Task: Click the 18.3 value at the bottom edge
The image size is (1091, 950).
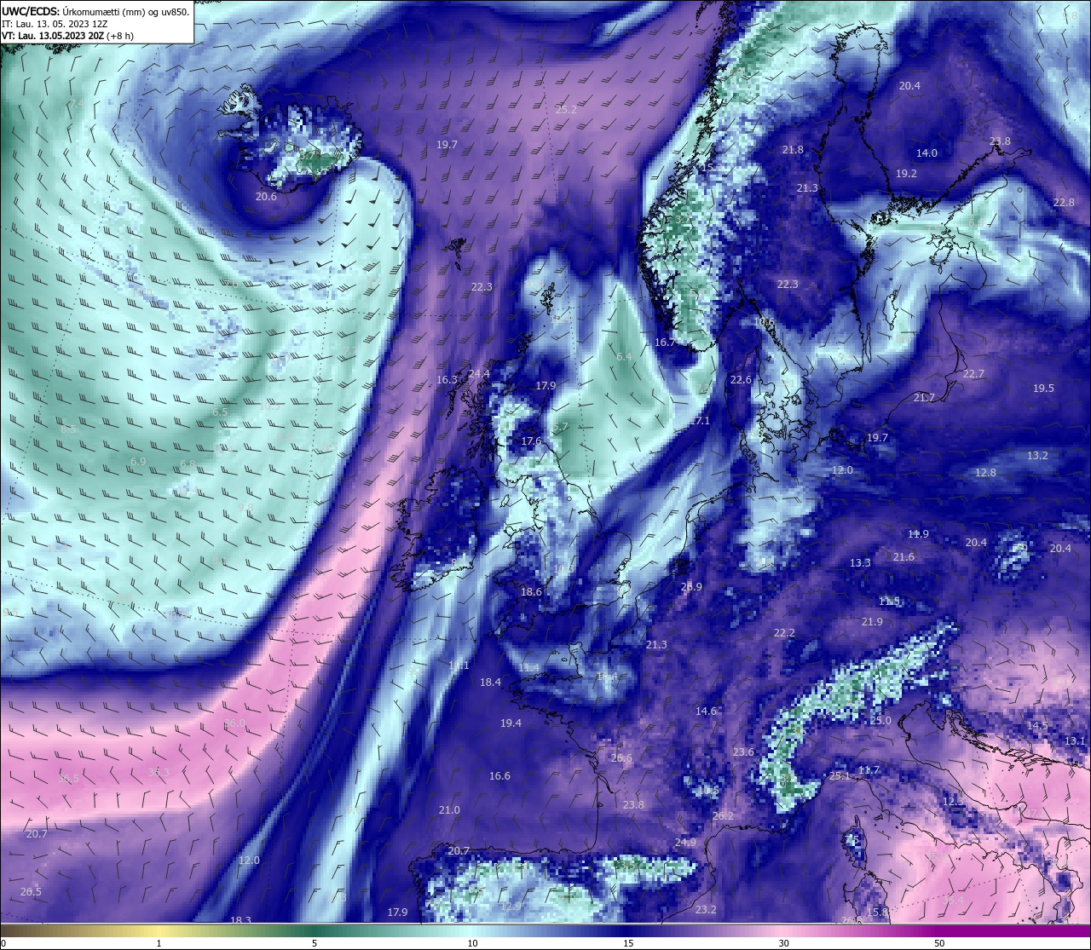Action: click(x=241, y=920)
